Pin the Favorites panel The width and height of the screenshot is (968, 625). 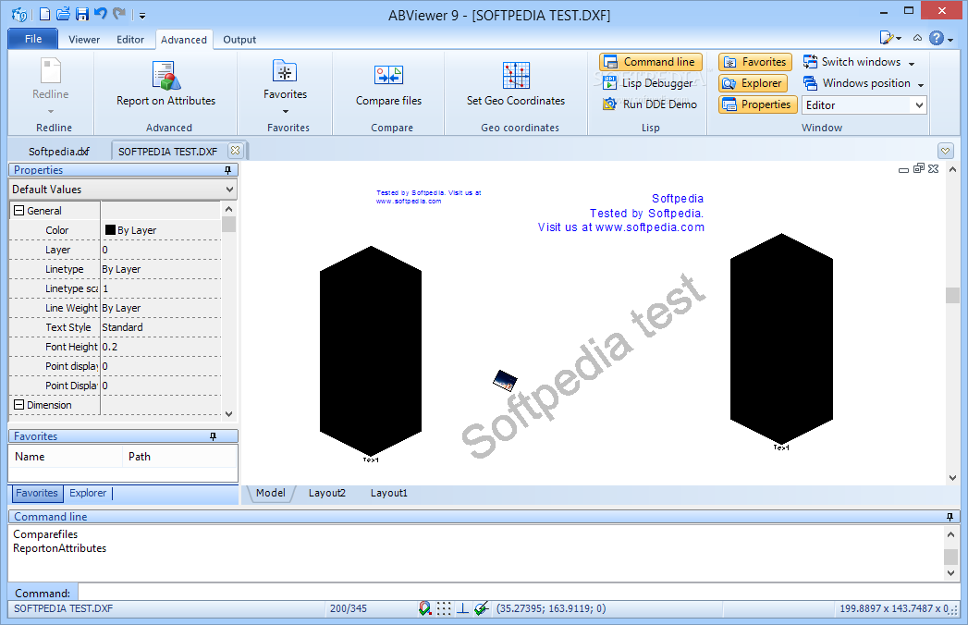coord(213,436)
